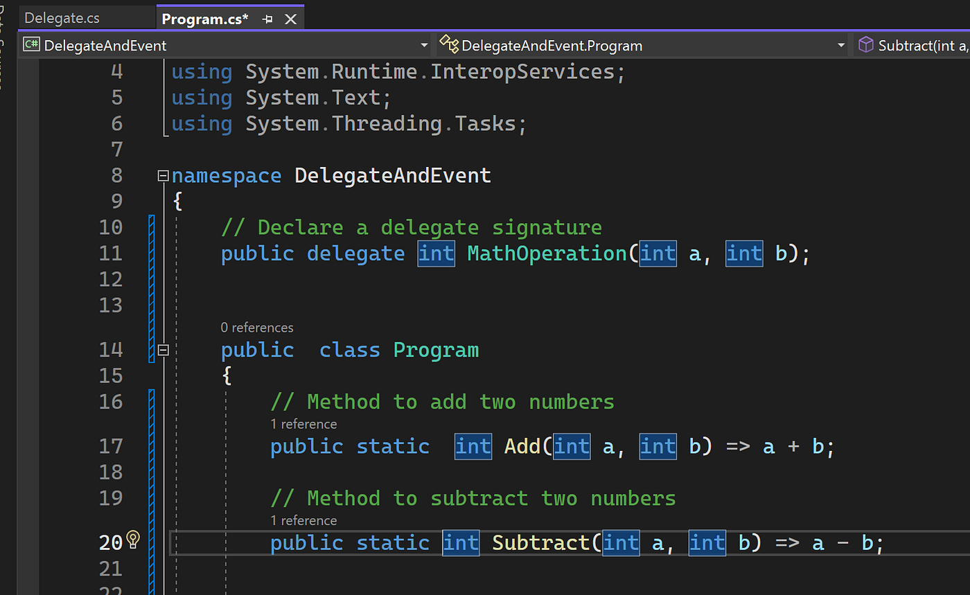This screenshot has height=595, width=970.
Task: Click the DelegateAndEvent.Program class icon
Action: click(x=448, y=45)
